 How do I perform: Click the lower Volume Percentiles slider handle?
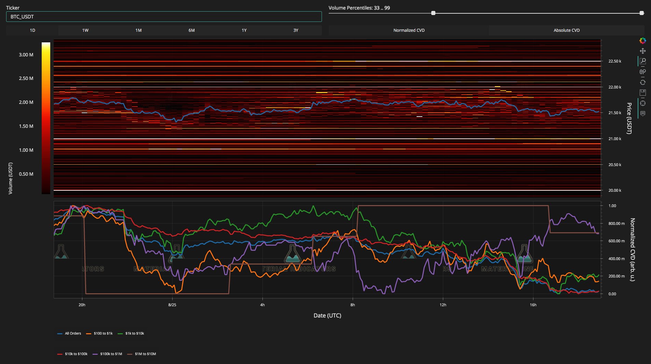click(433, 13)
